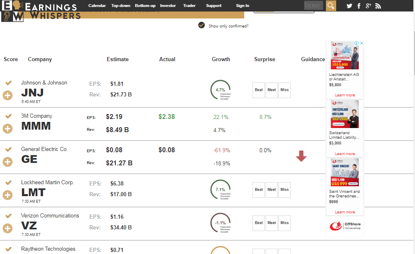Click the ad info icon
Viewport: 415px width, 254px height.
click(x=357, y=43)
